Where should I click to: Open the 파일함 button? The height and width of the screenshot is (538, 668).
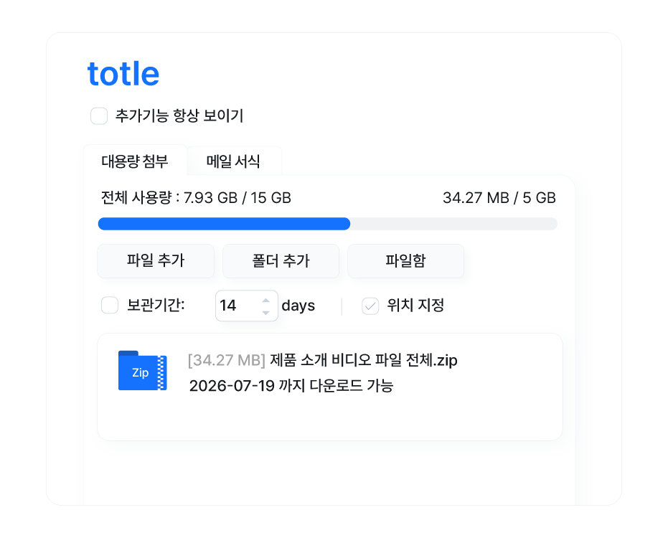[x=405, y=261]
